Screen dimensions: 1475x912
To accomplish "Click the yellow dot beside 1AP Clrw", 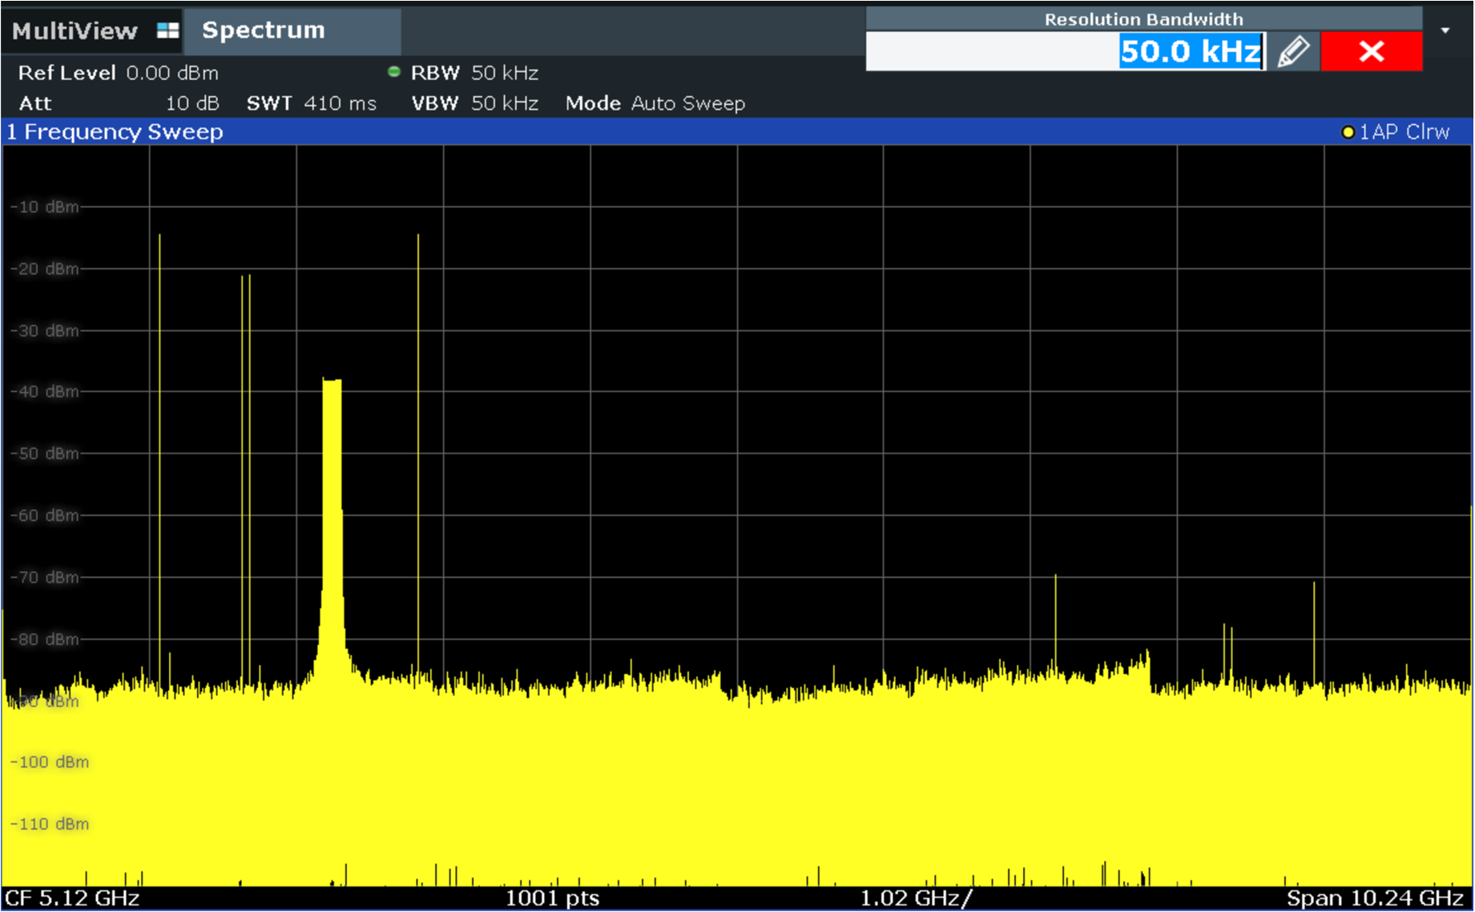I will [1348, 131].
